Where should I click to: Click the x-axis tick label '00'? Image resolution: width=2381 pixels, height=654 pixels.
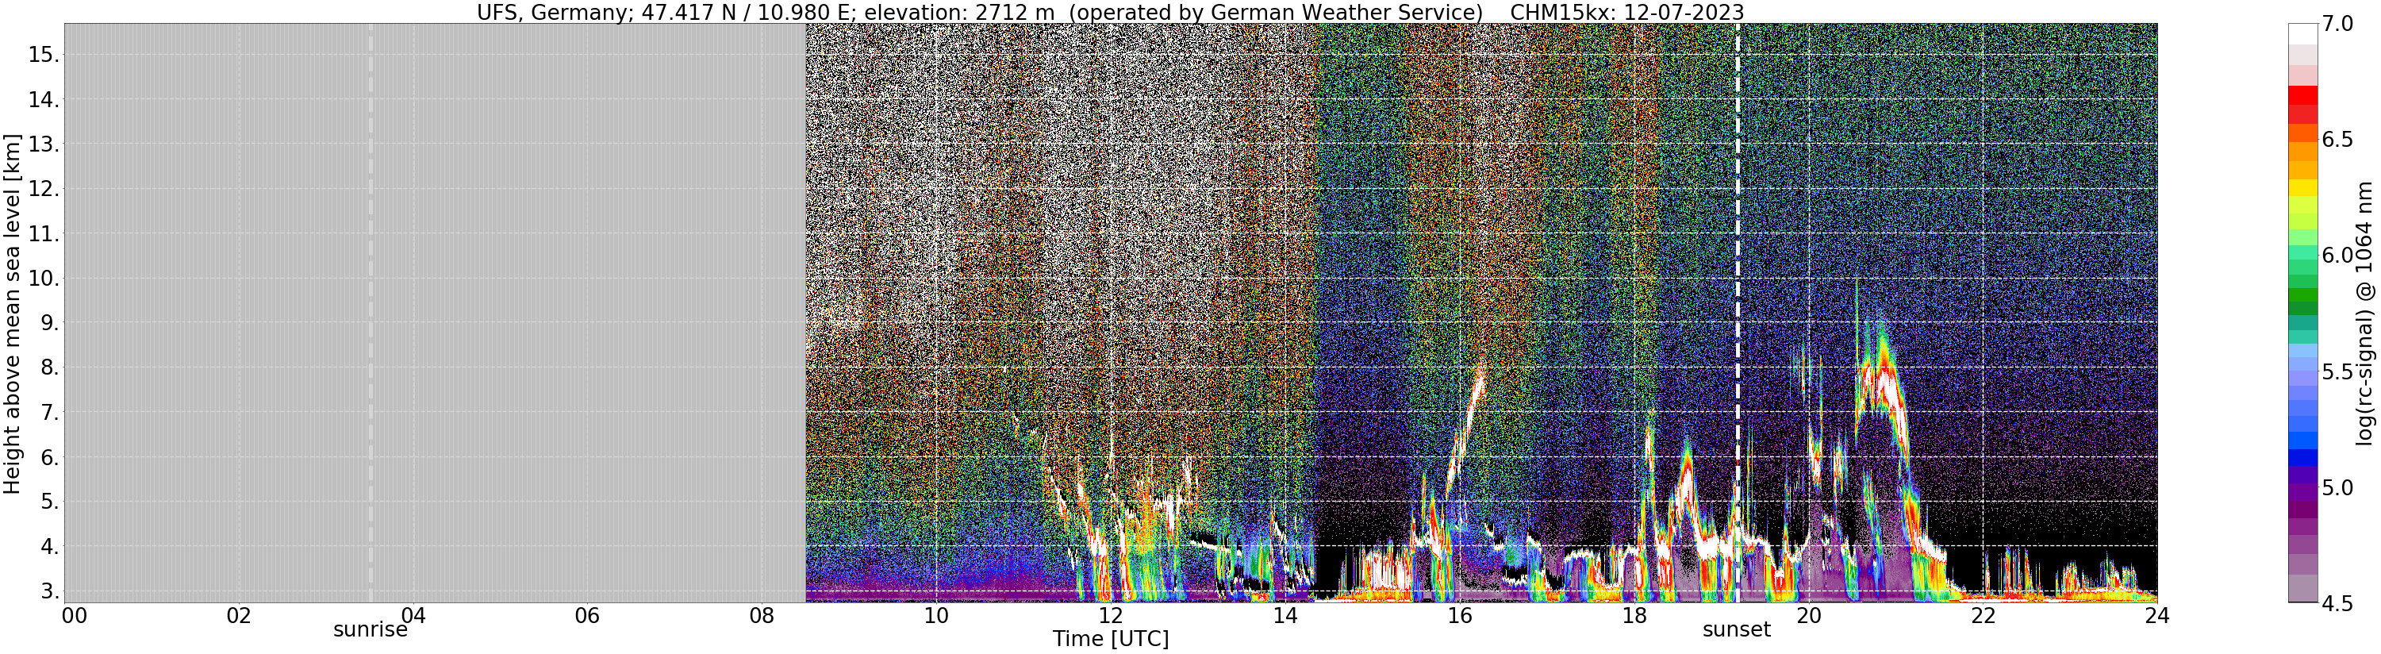[74, 615]
